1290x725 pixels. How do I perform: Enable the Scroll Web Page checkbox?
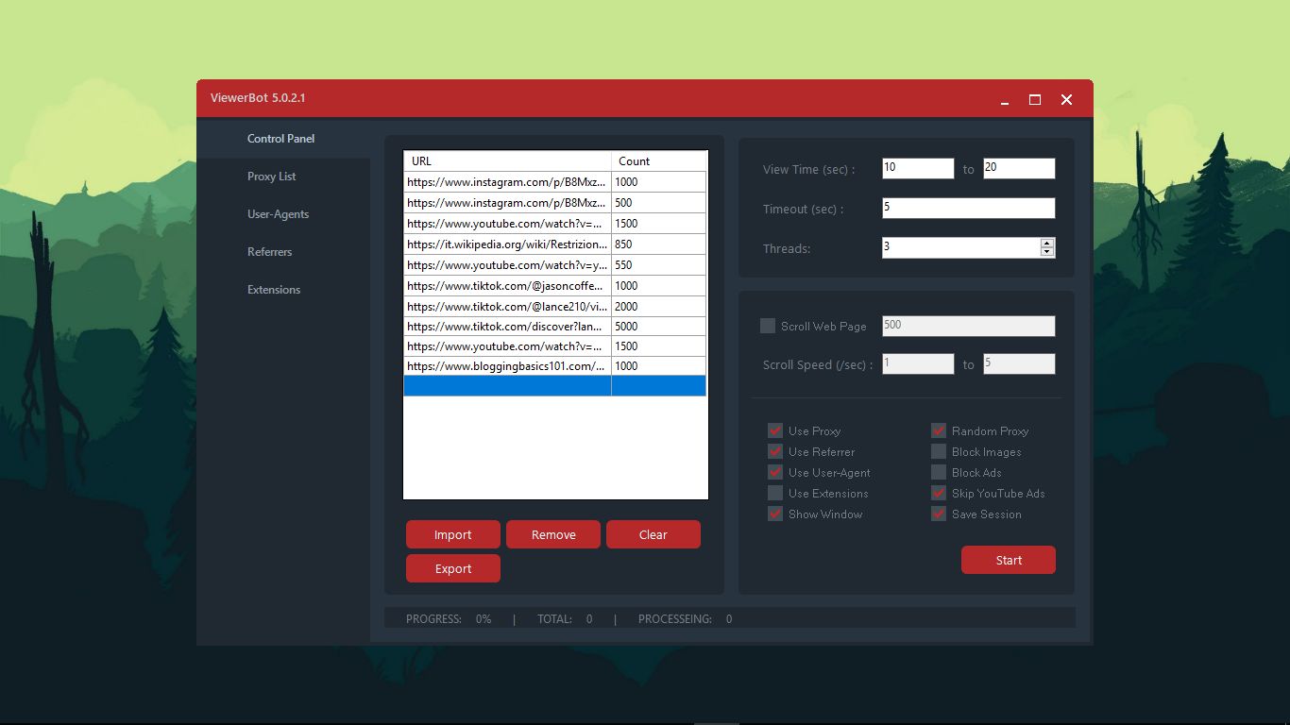point(768,326)
